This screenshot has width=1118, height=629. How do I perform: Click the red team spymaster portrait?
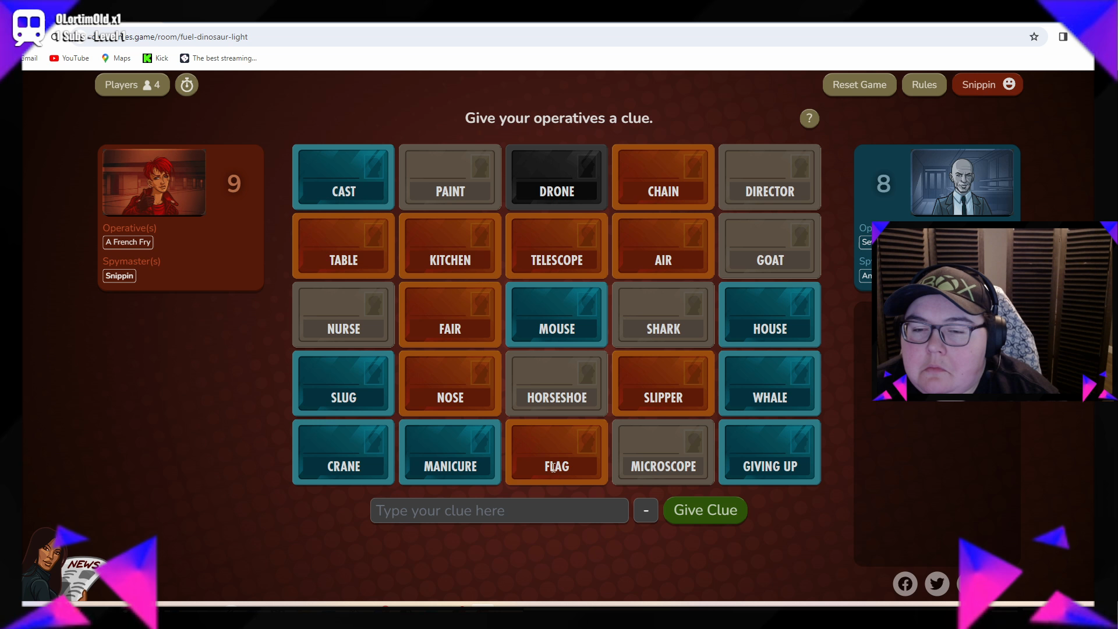point(154,182)
